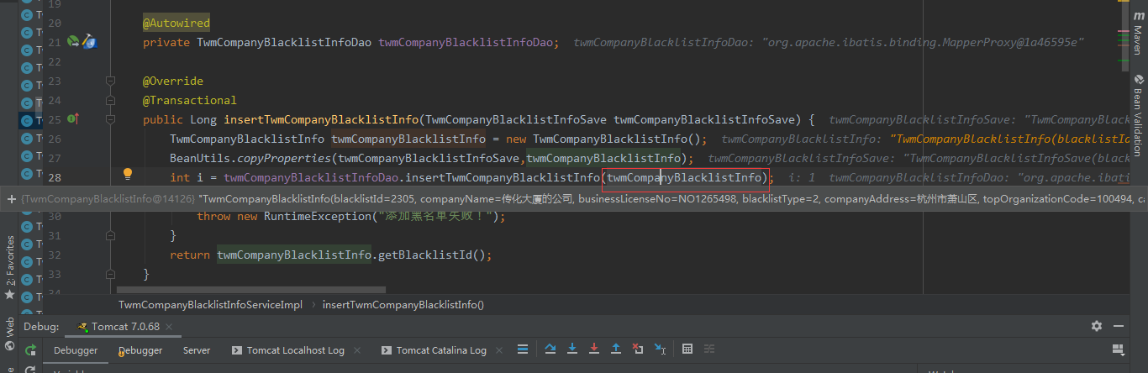Click the Step Out icon
This screenshot has height=373, width=1148.
pyautogui.click(x=615, y=349)
